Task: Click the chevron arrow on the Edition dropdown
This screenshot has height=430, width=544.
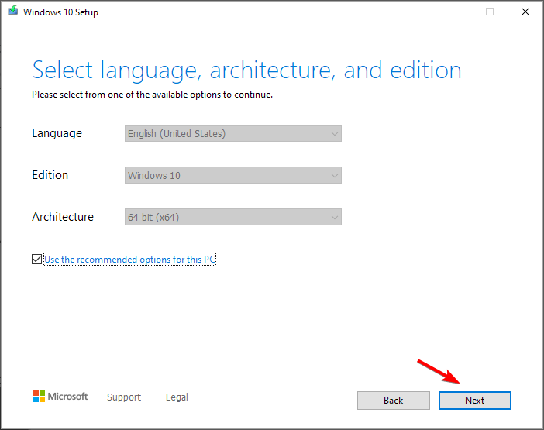Action: click(x=335, y=176)
